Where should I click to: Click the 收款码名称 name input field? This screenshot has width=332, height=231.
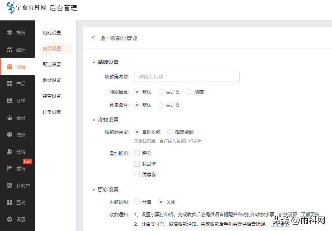187,77
